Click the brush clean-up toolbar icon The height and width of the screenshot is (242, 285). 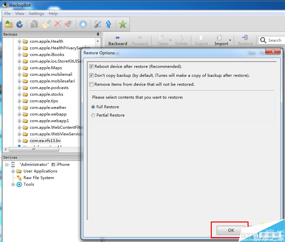[x=46, y=24]
